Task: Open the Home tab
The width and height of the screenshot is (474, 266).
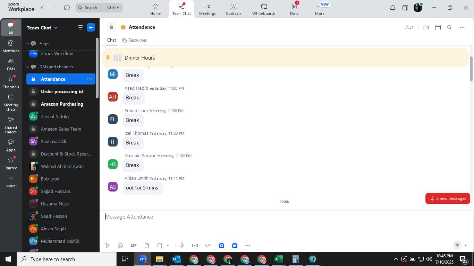Action: pos(155,9)
